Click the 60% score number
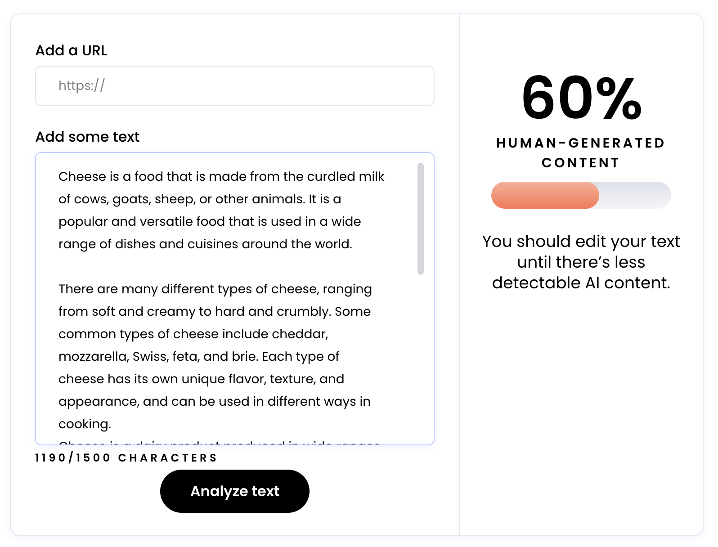The image size is (718, 547). pyautogui.click(x=581, y=98)
